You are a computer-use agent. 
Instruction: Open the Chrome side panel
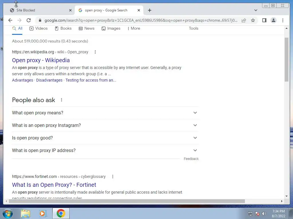point(264,20)
